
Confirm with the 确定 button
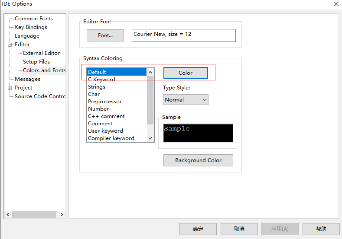(x=198, y=229)
